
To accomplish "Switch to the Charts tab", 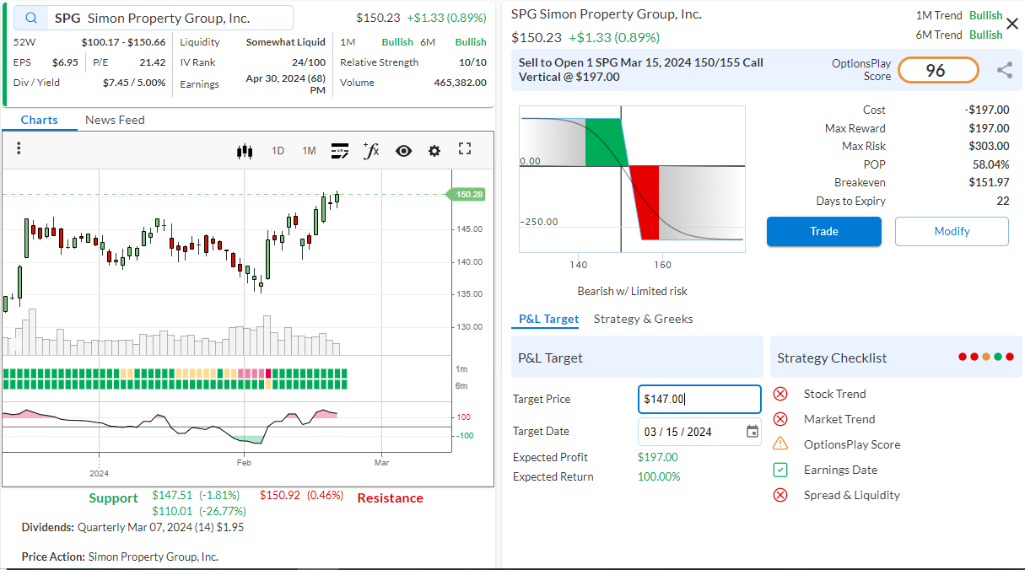I will pyautogui.click(x=40, y=120).
